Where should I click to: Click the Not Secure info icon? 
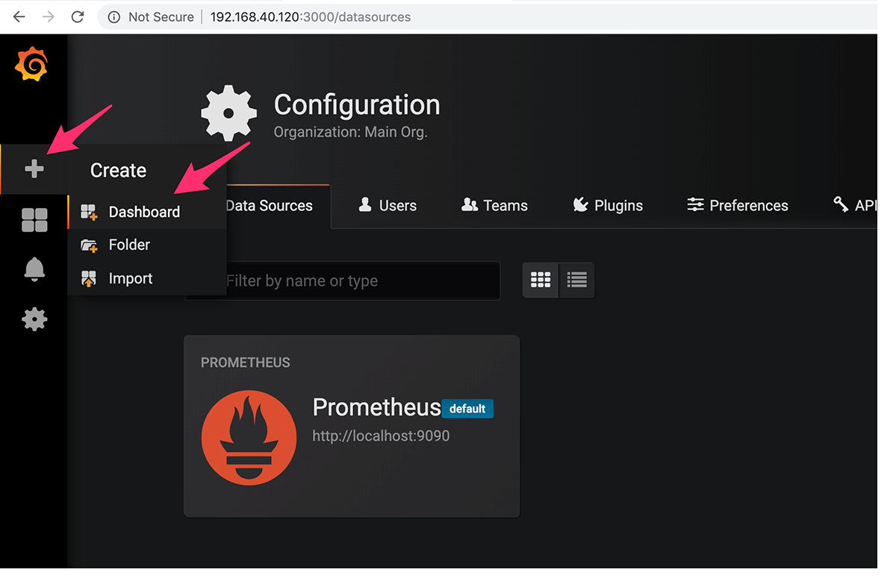[114, 16]
